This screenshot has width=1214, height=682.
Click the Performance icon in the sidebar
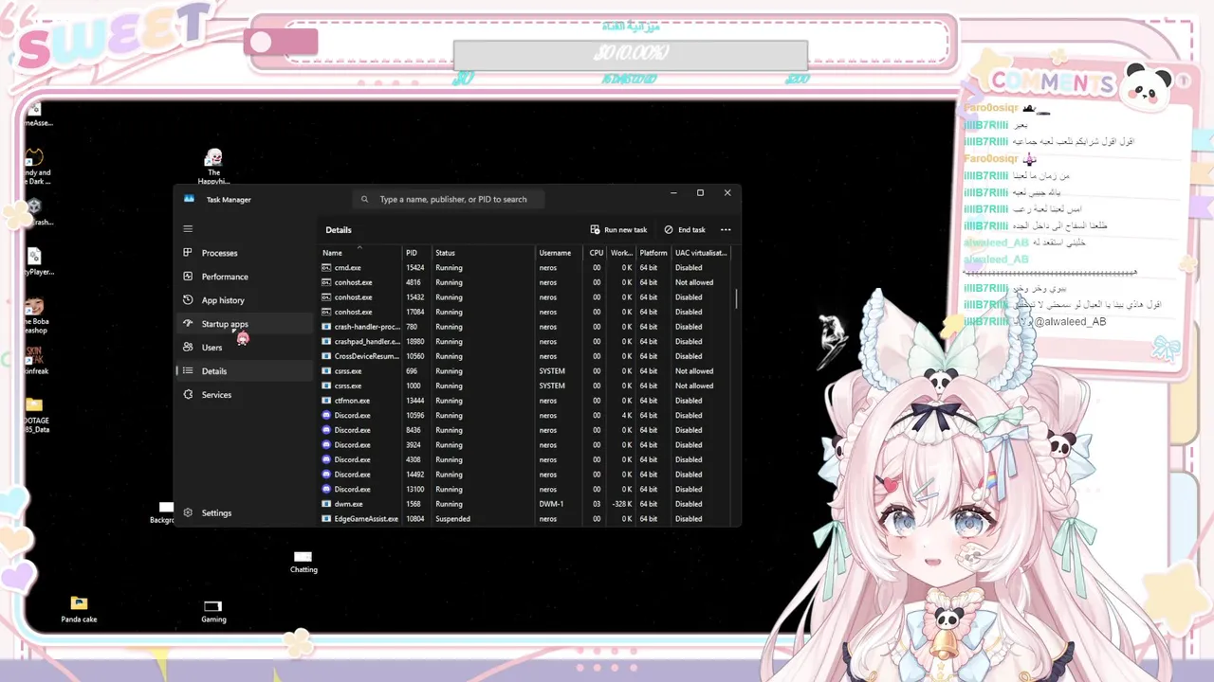tap(188, 277)
